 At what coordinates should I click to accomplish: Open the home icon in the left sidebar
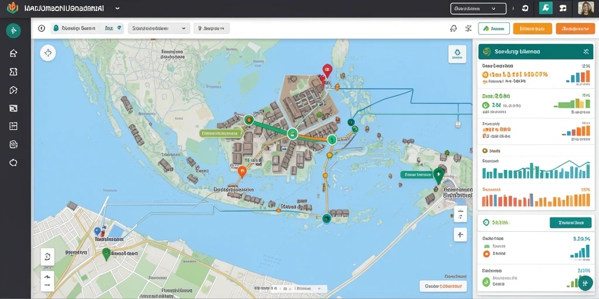pos(13,53)
